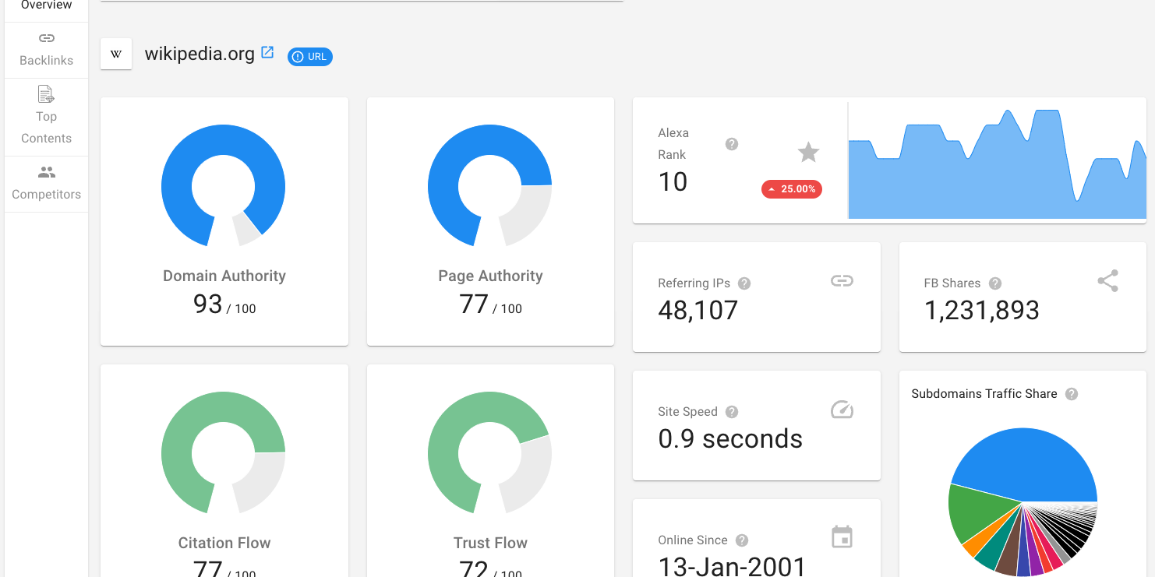Click the red 25.00% change badge
1155x577 pixels.
tap(792, 189)
